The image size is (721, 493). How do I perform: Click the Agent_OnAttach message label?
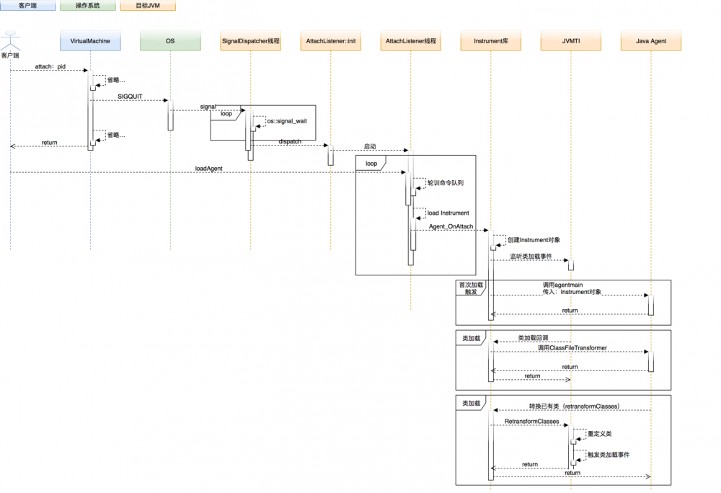point(451,226)
